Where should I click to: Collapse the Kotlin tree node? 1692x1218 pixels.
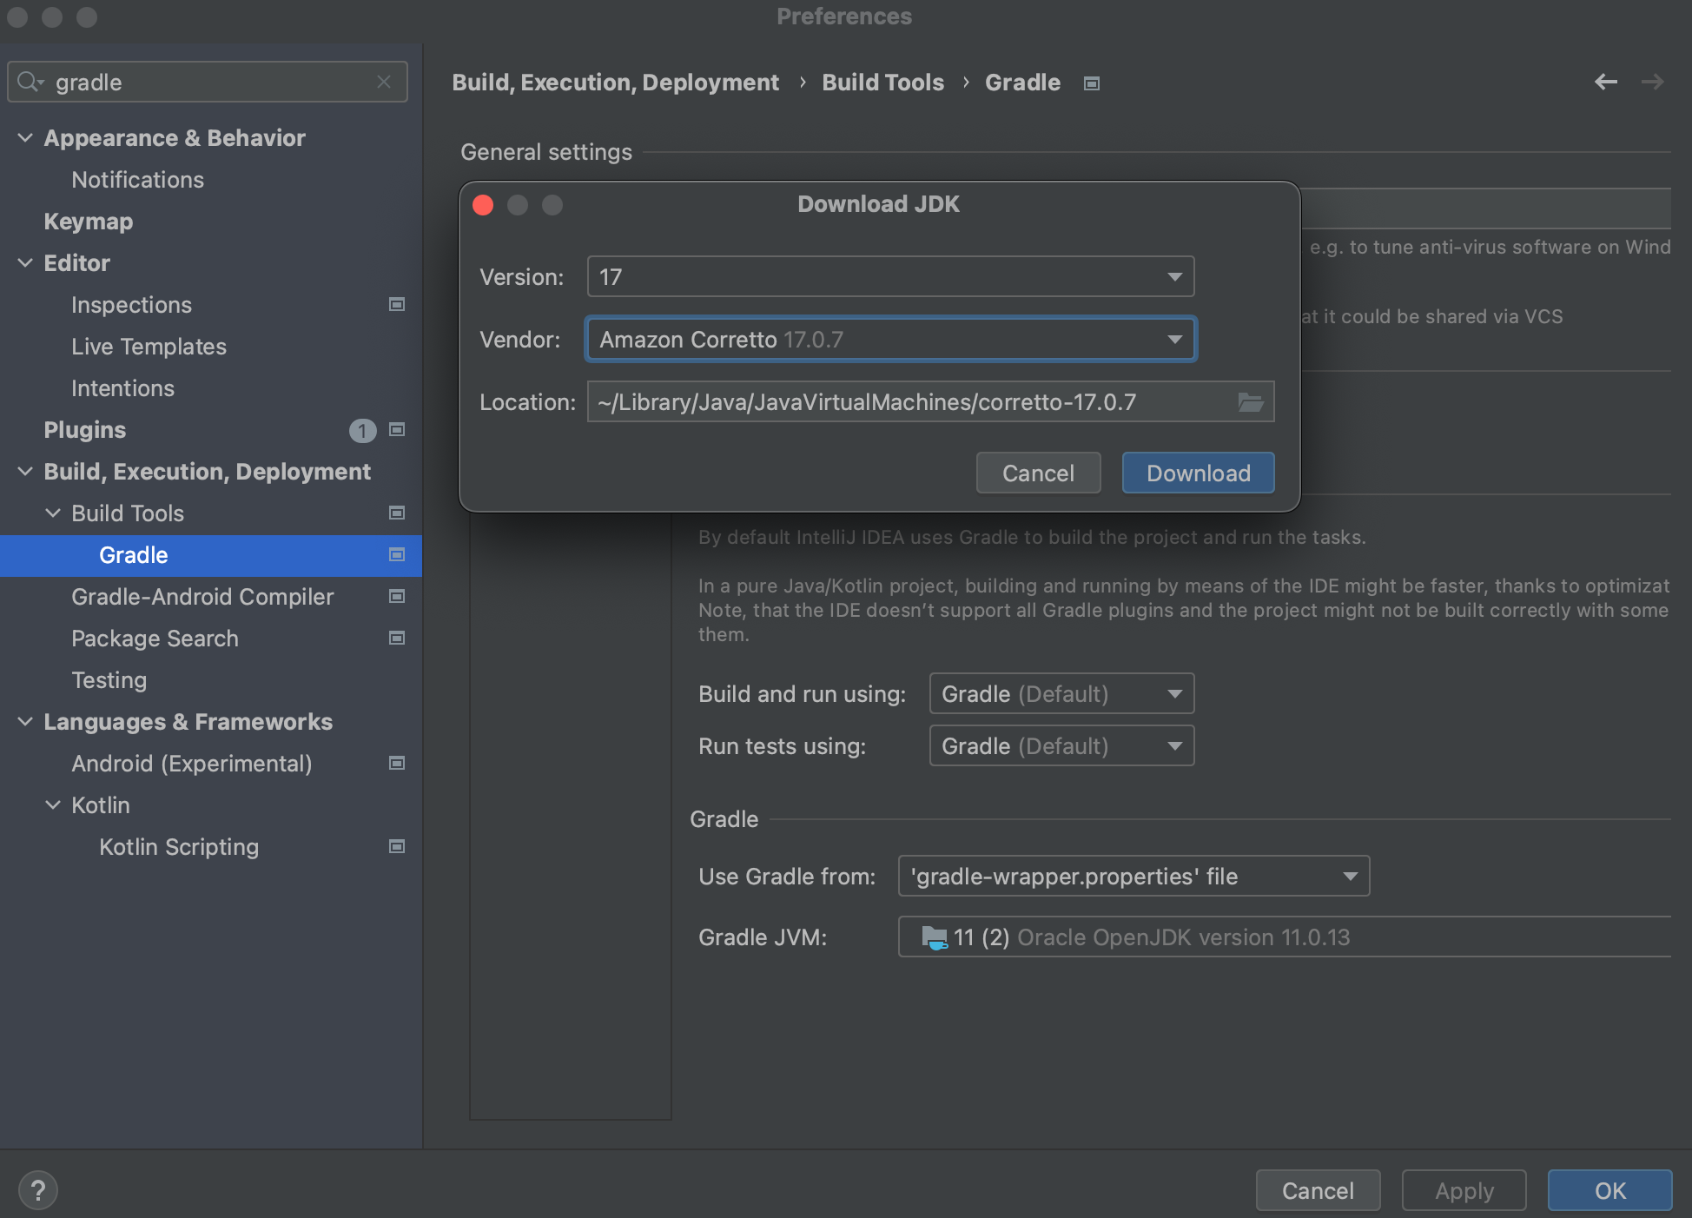click(53, 805)
